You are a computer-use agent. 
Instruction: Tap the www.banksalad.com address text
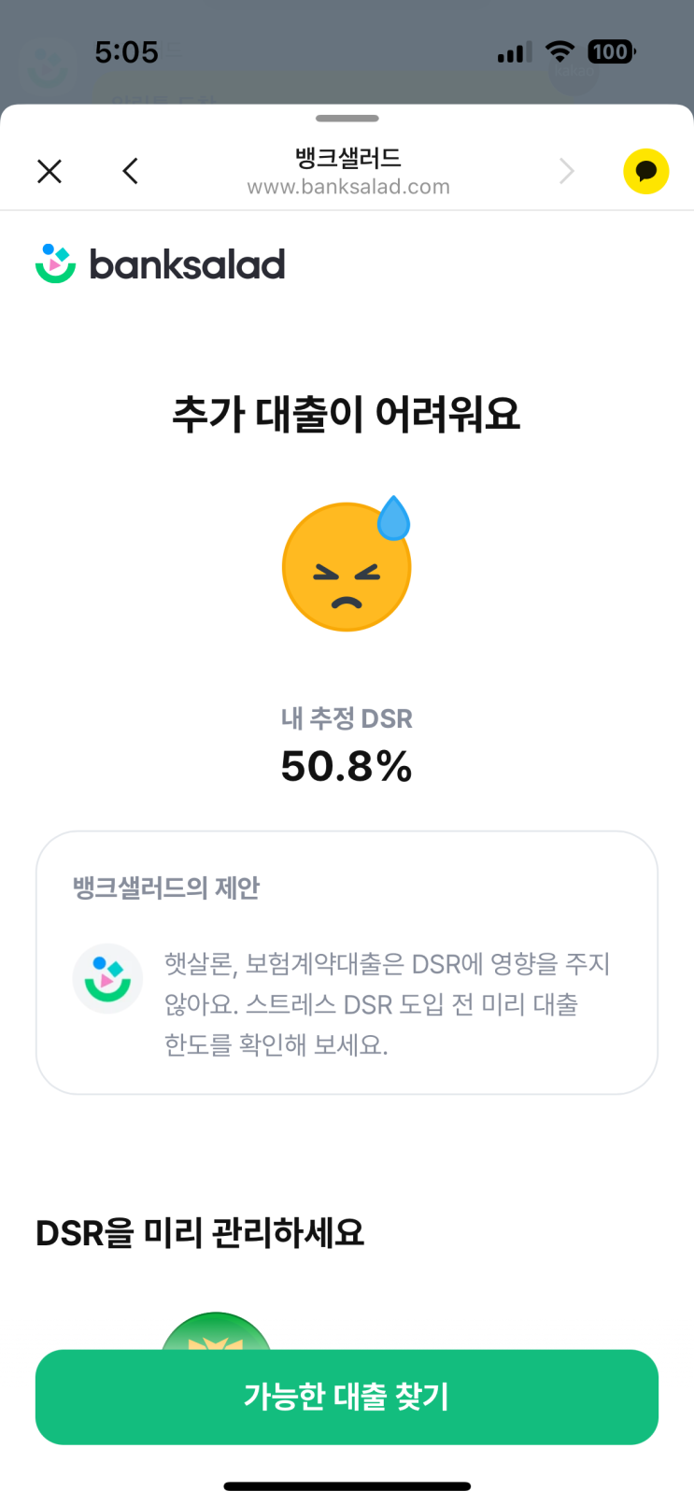coord(348,187)
